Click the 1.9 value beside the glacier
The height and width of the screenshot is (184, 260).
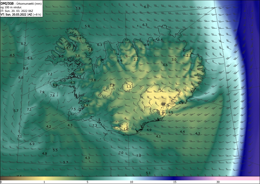112,85
